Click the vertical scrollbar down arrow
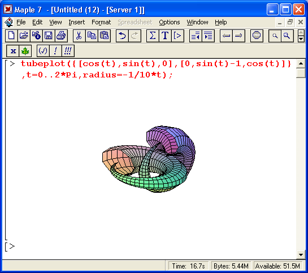The width and height of the screenshot is (308, 273). (301, 255)
